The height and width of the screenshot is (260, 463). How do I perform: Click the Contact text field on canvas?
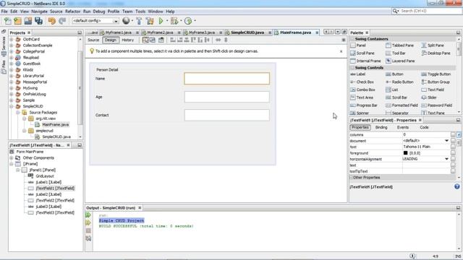click(x=226, y=116)
